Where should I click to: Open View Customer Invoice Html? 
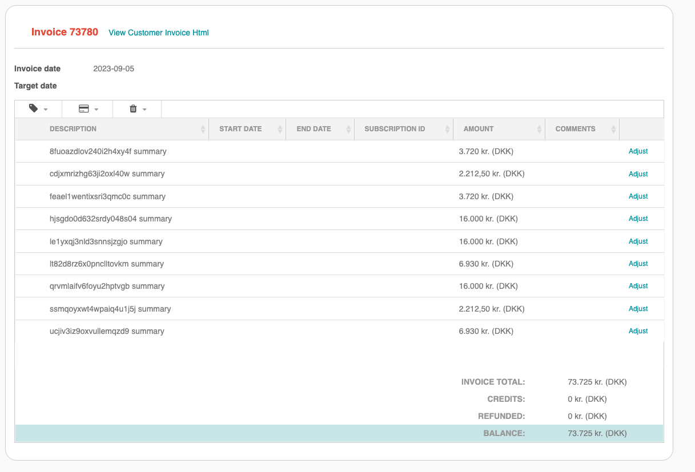point(158,33)
